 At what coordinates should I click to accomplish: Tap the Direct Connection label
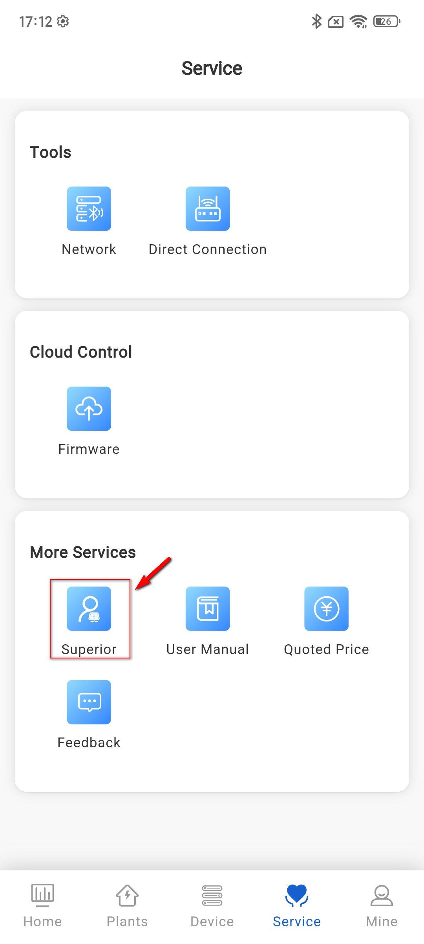(208, 249)
